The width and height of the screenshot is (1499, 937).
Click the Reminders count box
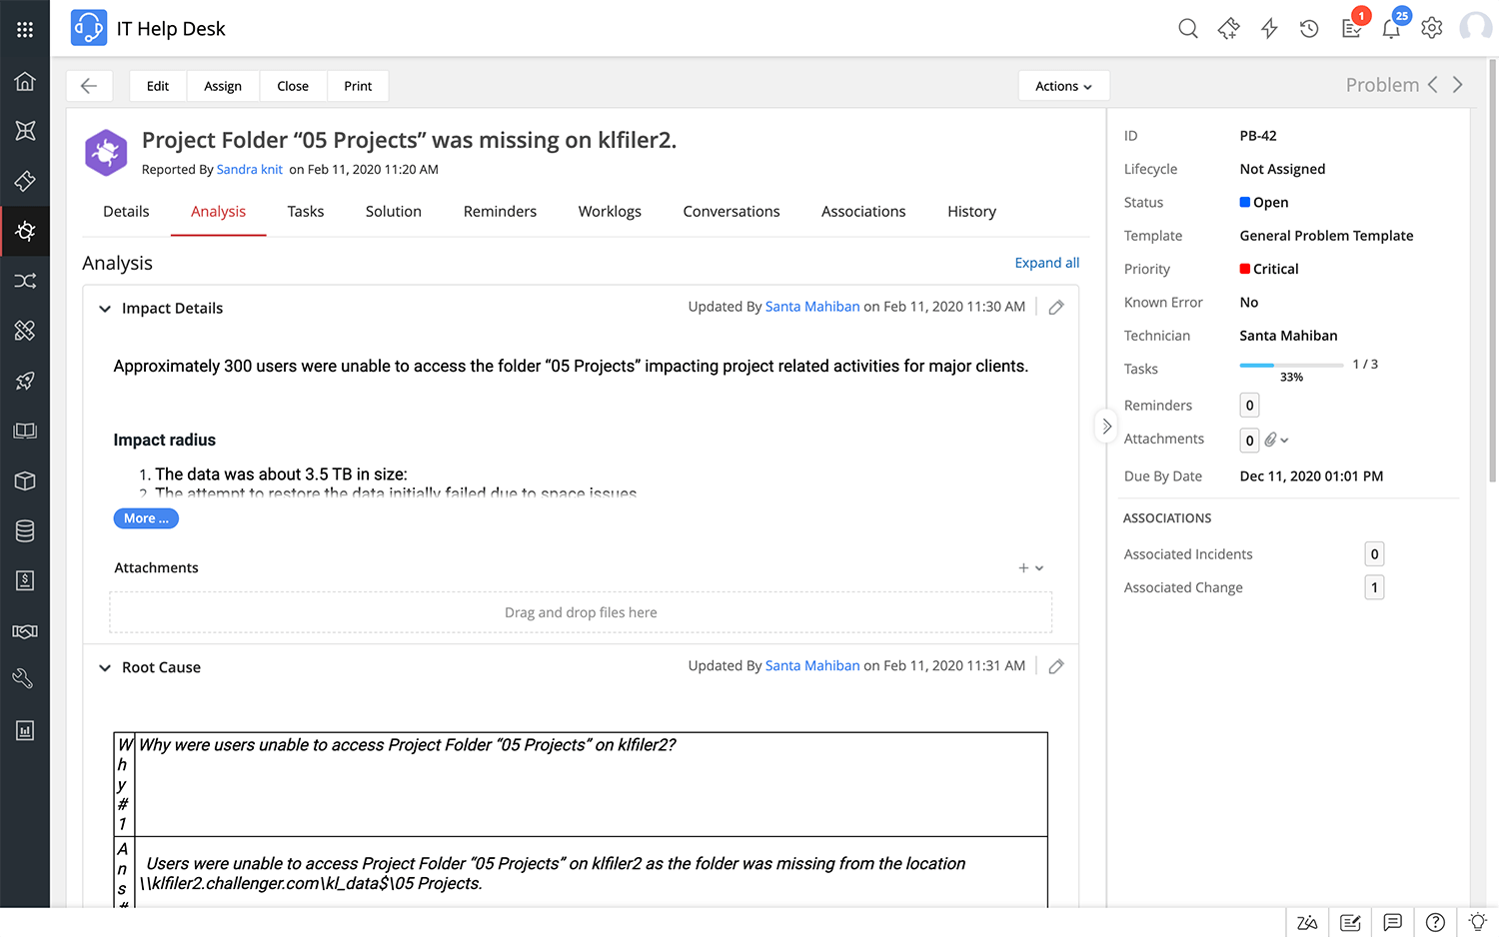click(x=1249, y=406)
